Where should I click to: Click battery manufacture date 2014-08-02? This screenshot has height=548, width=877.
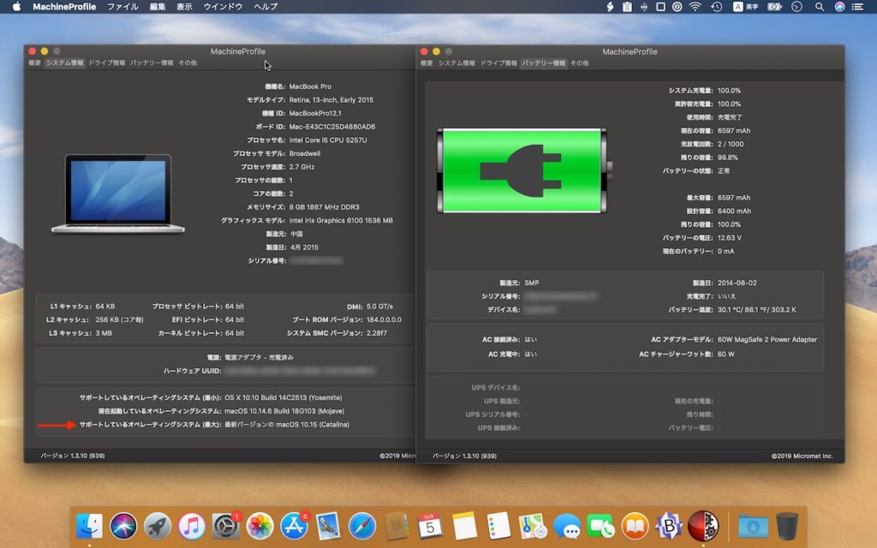[737, 283]
